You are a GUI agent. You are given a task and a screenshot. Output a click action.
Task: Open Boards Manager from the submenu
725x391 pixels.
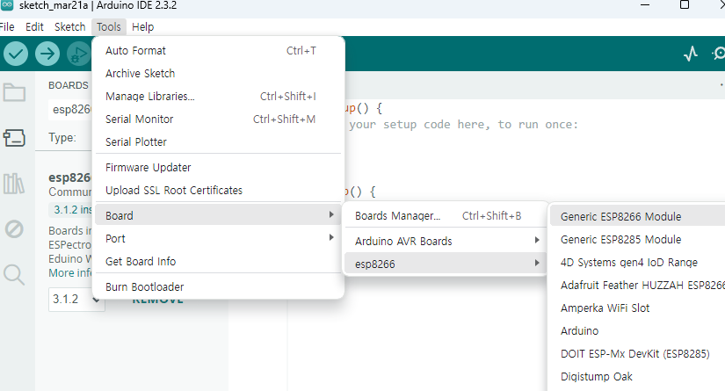tap(446, 216)
